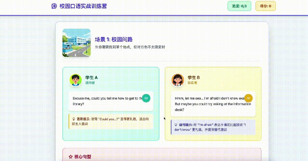The height and width of the screenshot is (161, 308).
Task: Click the 'Could you...?' usage tip text
Action: coord(110,121)
